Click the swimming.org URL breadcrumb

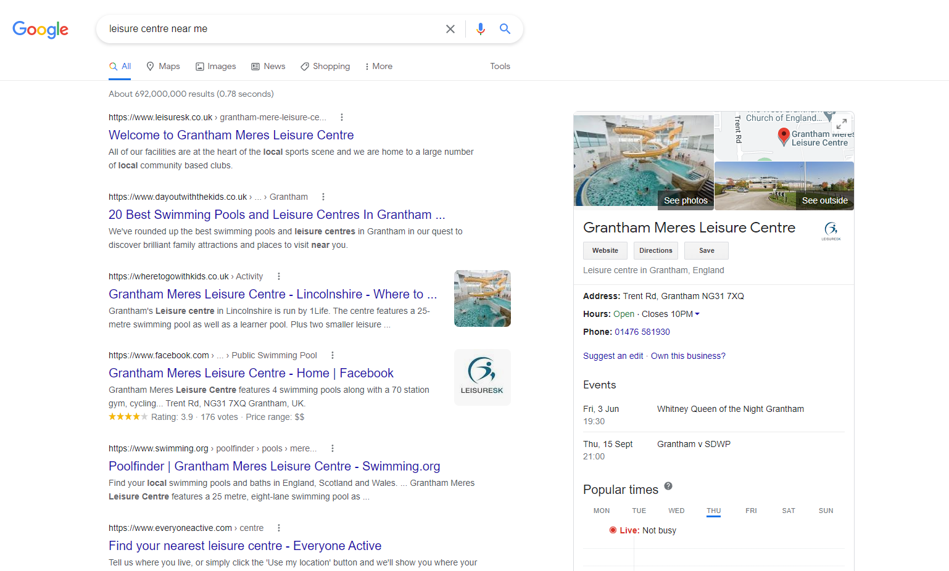point(213,448)
